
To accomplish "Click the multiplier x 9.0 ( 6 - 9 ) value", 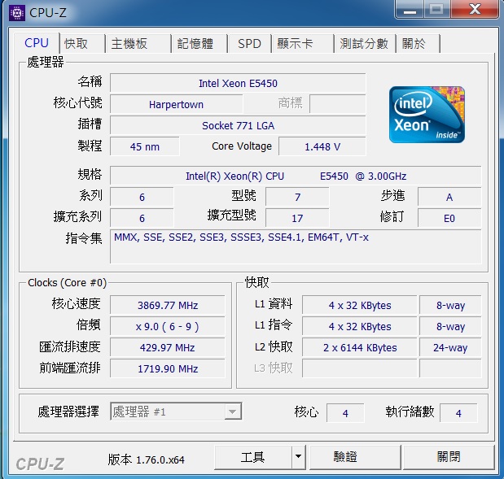I will point(168,326).
